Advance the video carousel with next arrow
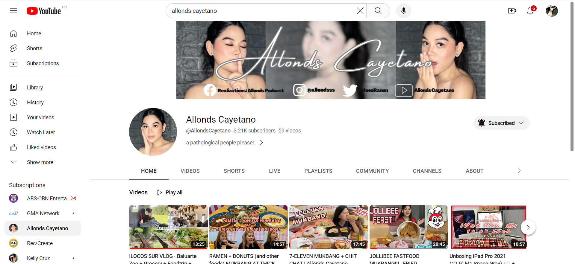This screenshot has width=575, height=264. click(x=528, y=227)
